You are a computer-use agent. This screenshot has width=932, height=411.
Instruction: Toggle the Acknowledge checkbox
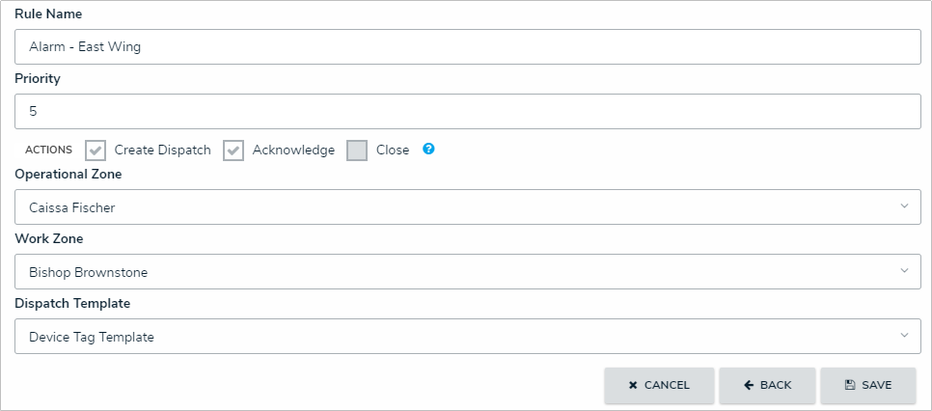point(233,151)
